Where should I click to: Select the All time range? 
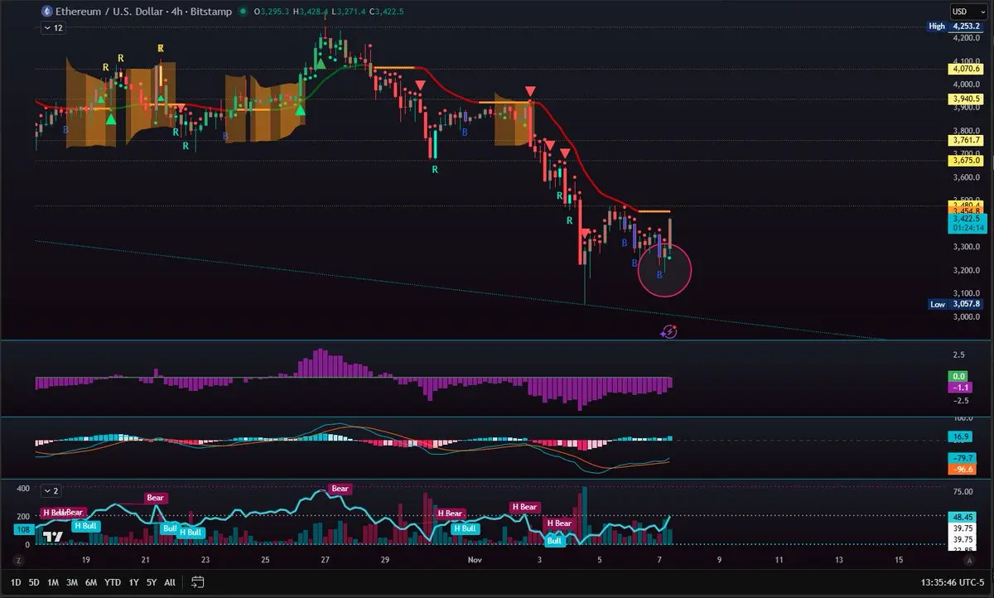pos(170,582)
